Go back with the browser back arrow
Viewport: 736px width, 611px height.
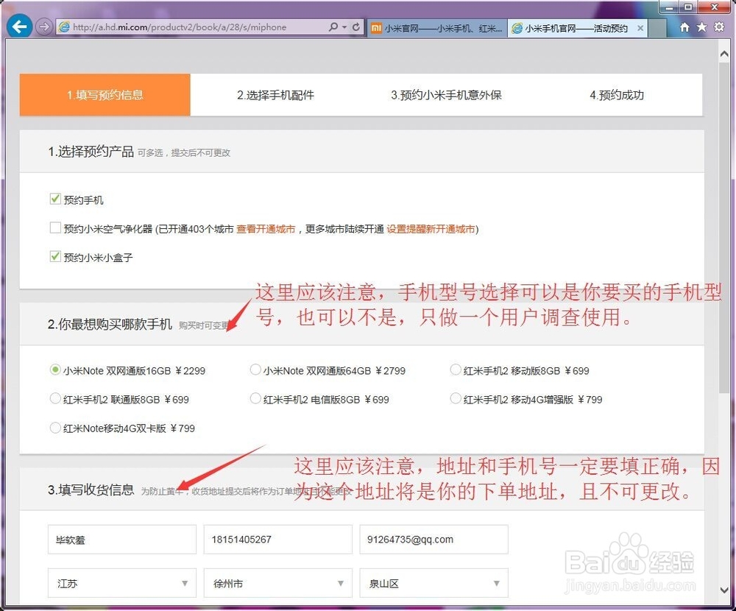[x=19, y=27]
